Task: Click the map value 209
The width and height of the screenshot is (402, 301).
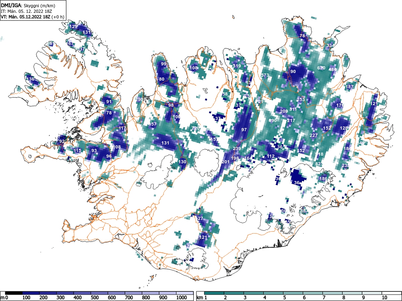Action: (x=284, y=111)
